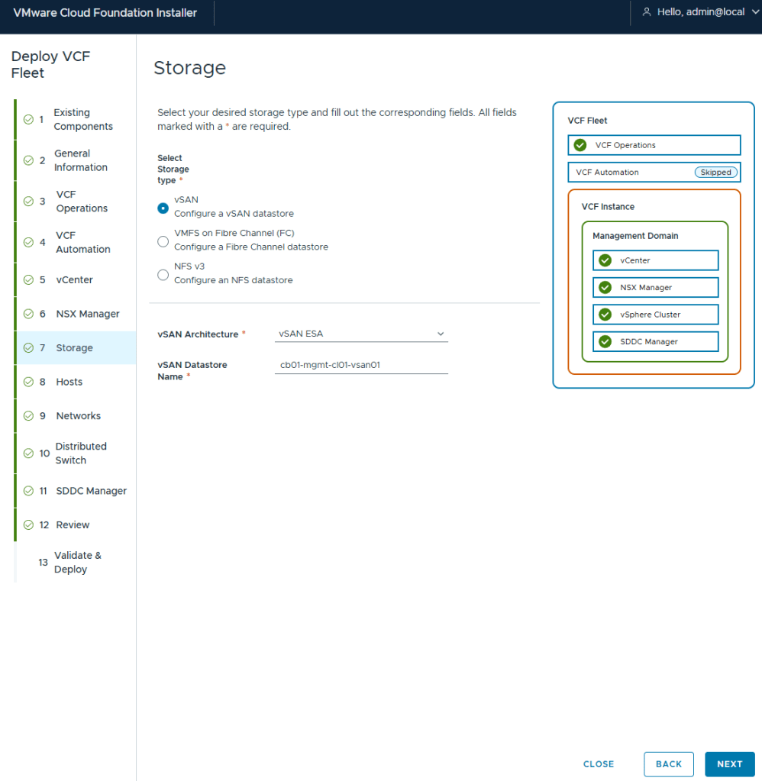Choose the NFS v3 storage radio button
Screen dimensions: 762x781
pos(163,275)
